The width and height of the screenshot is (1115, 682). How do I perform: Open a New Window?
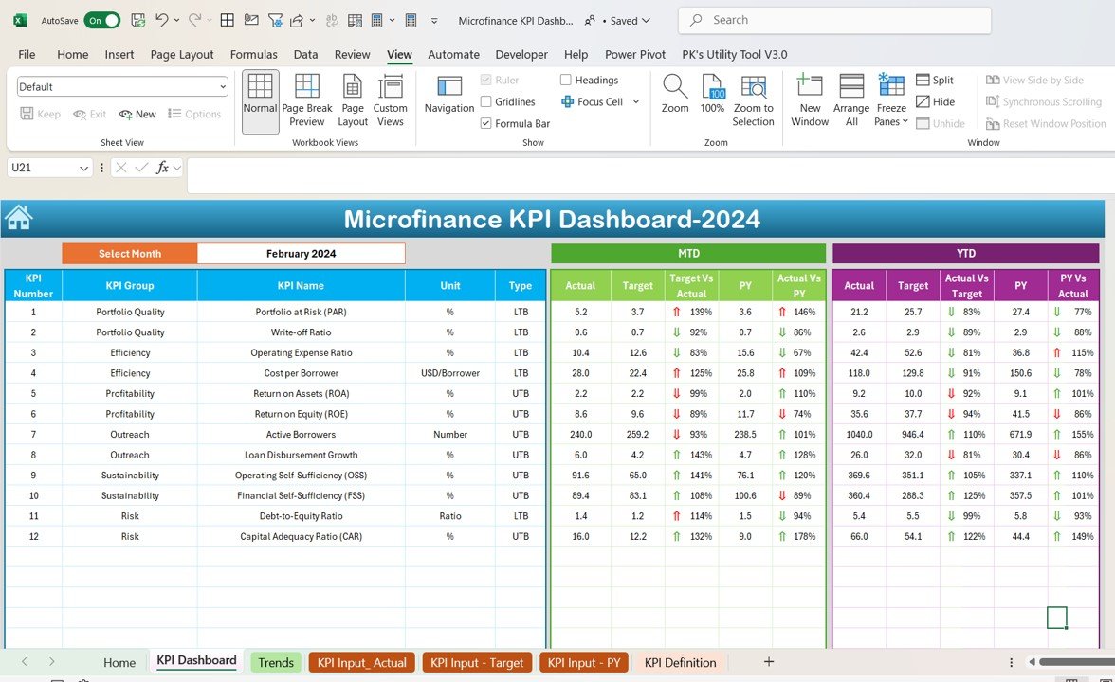click(x=810, y=101)
